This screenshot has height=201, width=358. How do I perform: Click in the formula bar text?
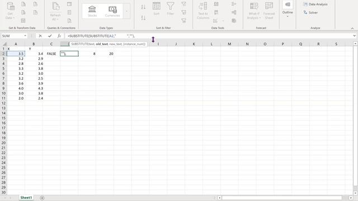click(x=209, y=36)
